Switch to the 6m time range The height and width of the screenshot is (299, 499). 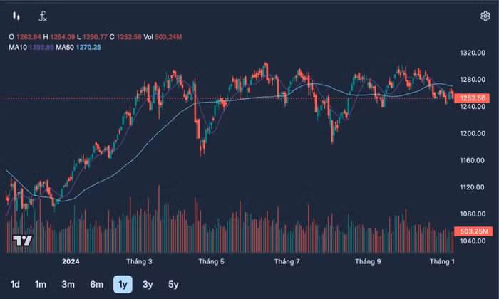96,284
